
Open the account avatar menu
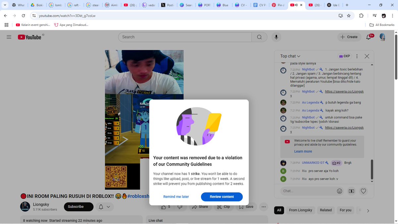click(x=382, y=37)
